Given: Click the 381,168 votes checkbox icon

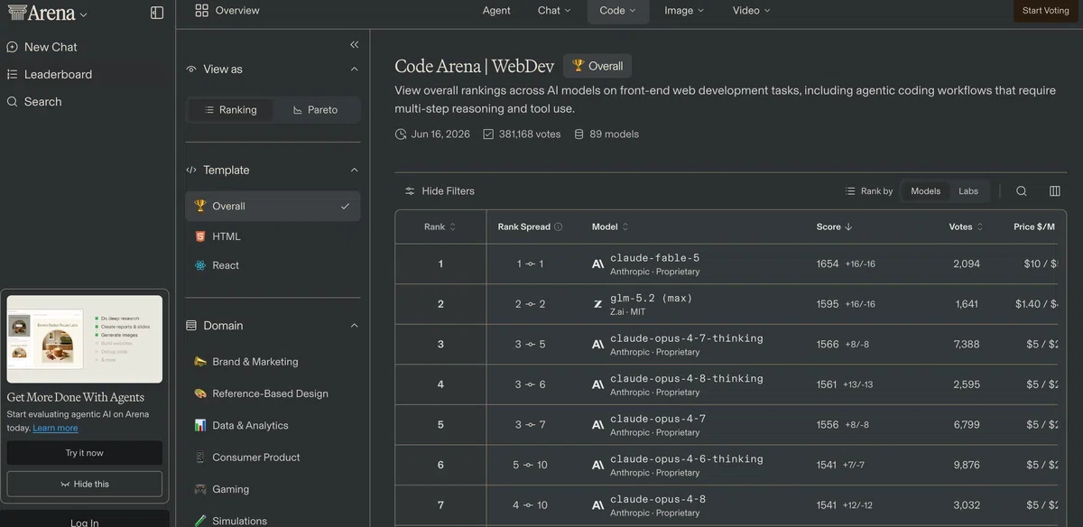Looking at the screenshot, I should (x=488, y=134).
